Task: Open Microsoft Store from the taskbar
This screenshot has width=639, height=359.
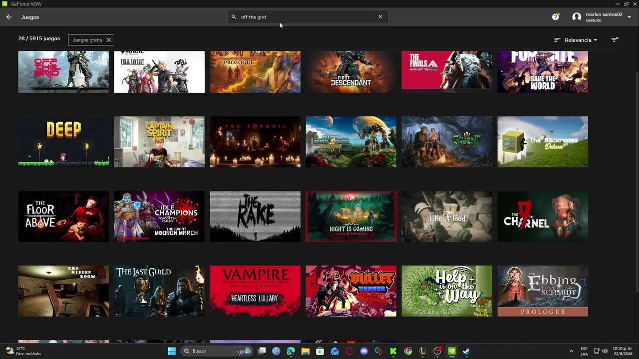Action: 320,351
